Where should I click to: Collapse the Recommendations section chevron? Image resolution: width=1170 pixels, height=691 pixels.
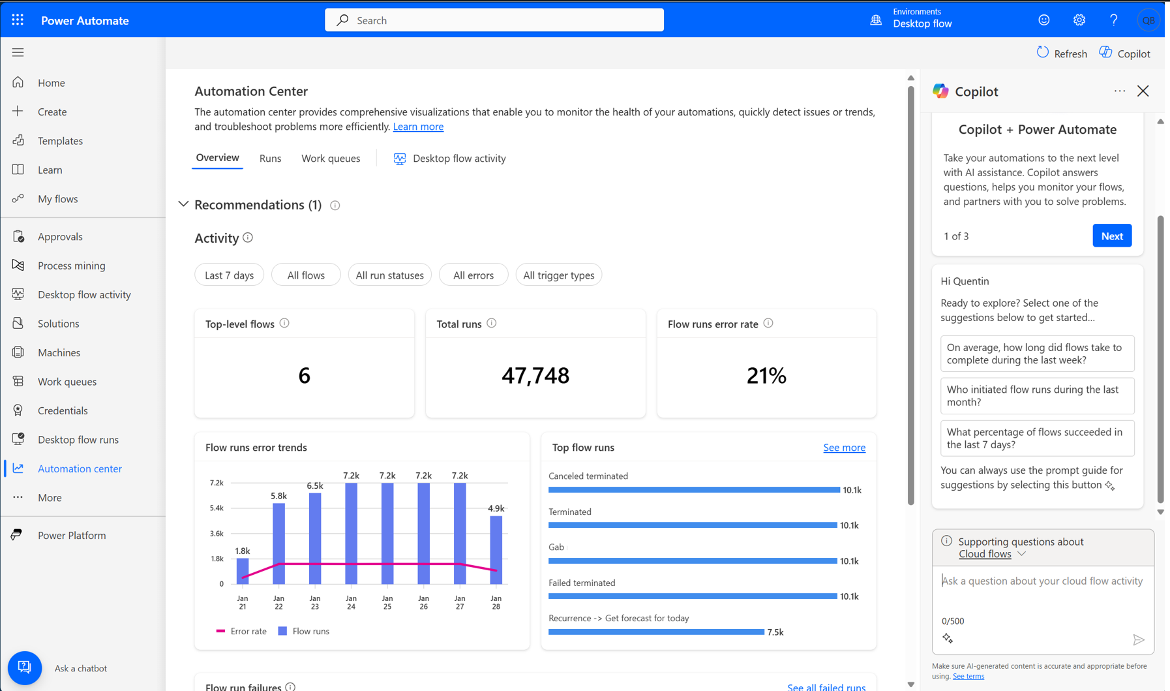click(183, 205)
